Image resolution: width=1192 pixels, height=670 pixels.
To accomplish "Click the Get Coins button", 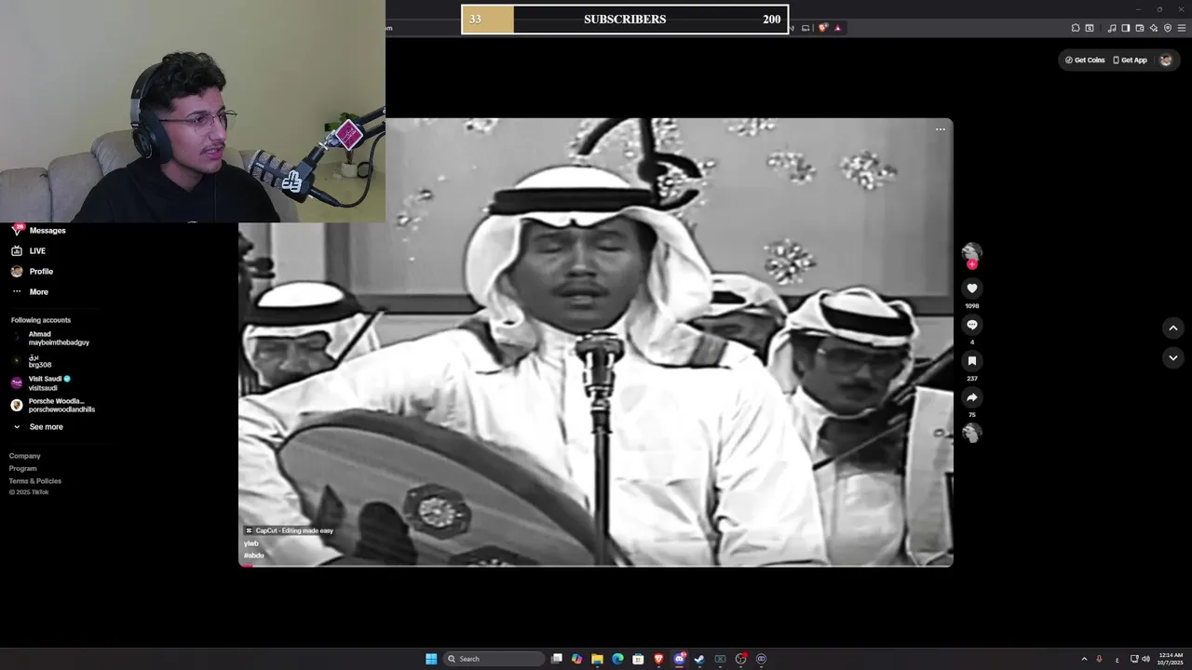I will coord(1085,60).
